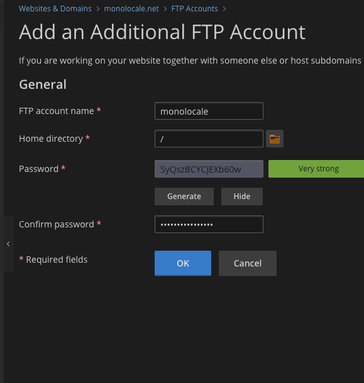Click the chevron after monolocale.net

point(165,9)
